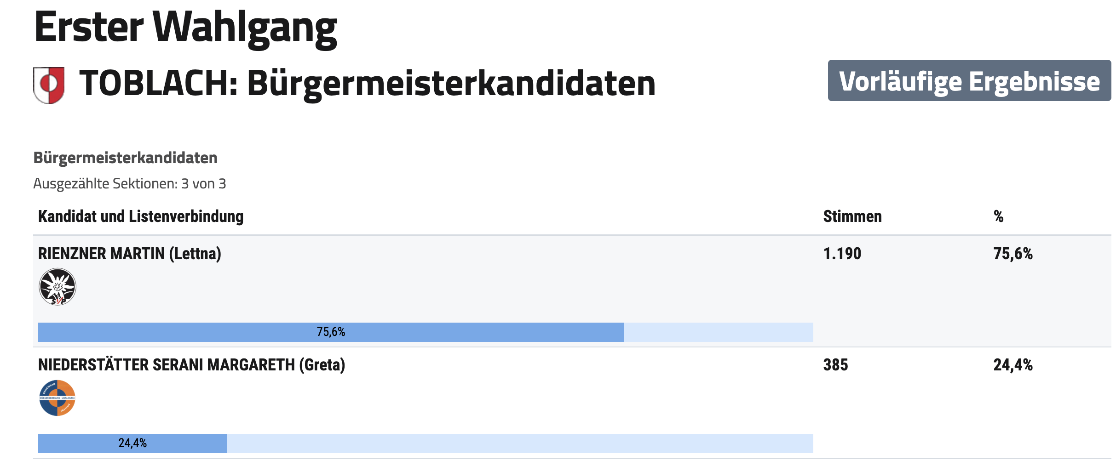Screen dimensions: 1116x466
Task: Click the 1.190 vote count
Action: [842, 254]
